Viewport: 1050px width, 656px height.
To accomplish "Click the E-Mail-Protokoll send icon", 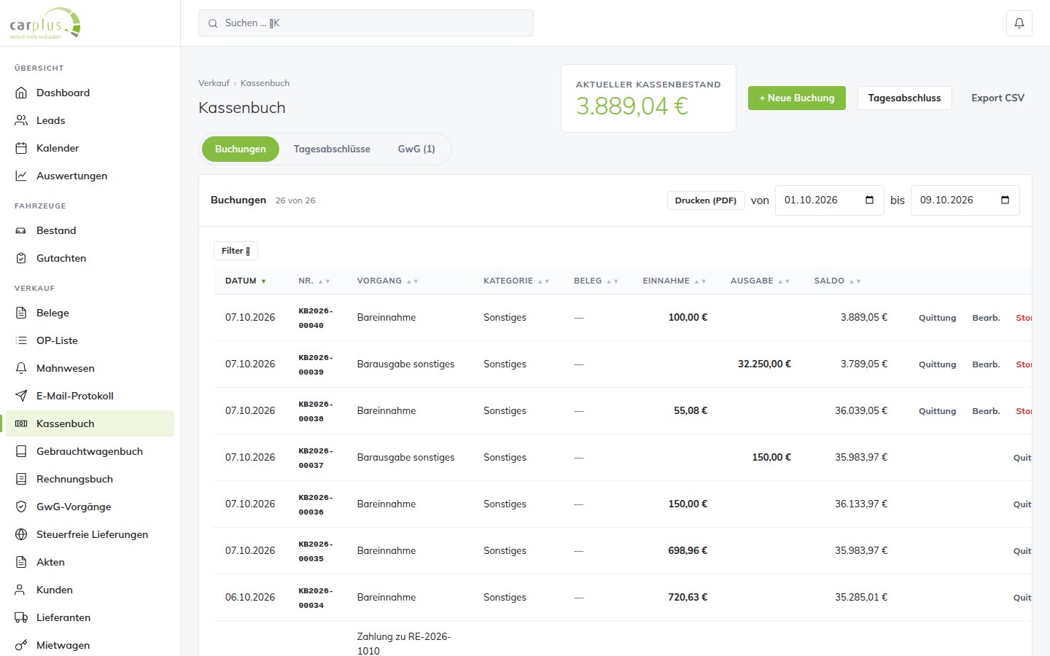I will (21, 396).
